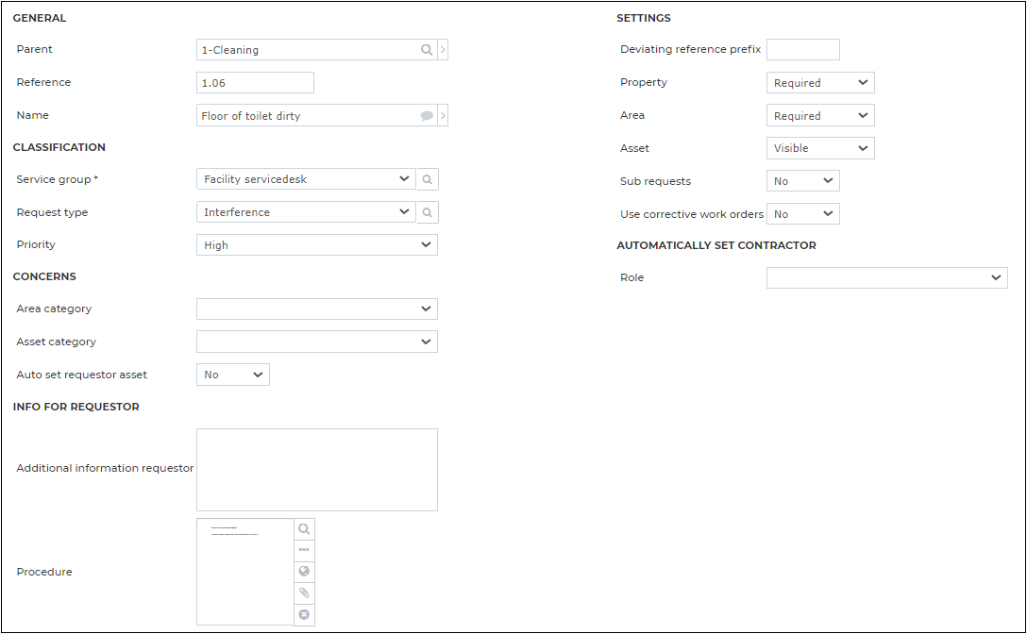The image size is (1027, 634).
Task: Click the Procedure paperclip attachment icon
Action: 305,593
